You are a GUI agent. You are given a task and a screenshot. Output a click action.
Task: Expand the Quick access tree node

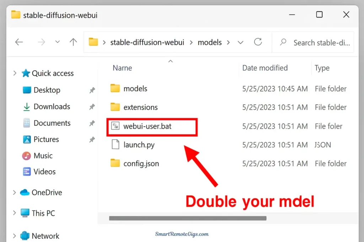15,73
